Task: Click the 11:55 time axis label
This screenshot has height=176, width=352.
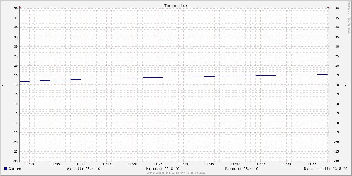Action: tap(312, 164)
